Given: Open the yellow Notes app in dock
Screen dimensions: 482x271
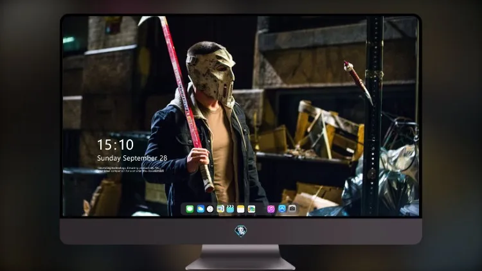Looking at the screenshot, I should point(241,209).
